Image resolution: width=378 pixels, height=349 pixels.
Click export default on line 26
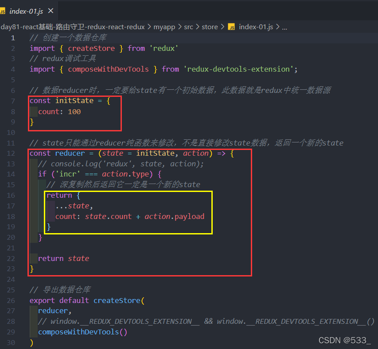(59, 300)
